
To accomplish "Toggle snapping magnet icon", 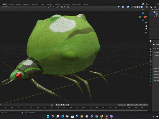I will pos(62,7).
